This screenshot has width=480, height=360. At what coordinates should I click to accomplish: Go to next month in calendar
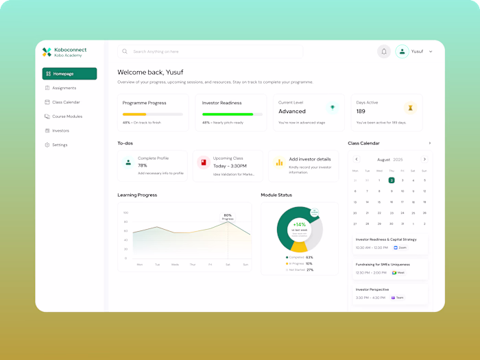coord(424,159)
